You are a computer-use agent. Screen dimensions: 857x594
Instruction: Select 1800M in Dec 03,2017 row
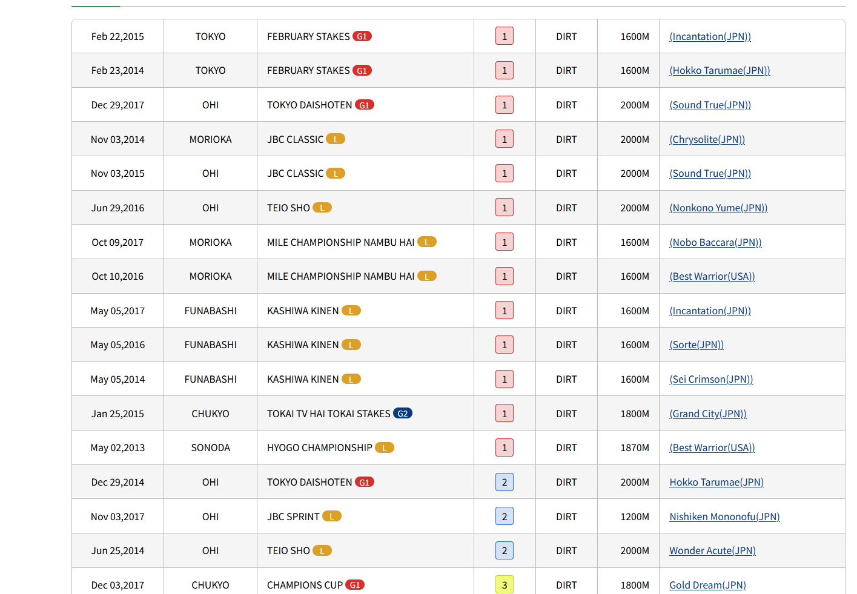pyautogui.click(x=635, y=586)
